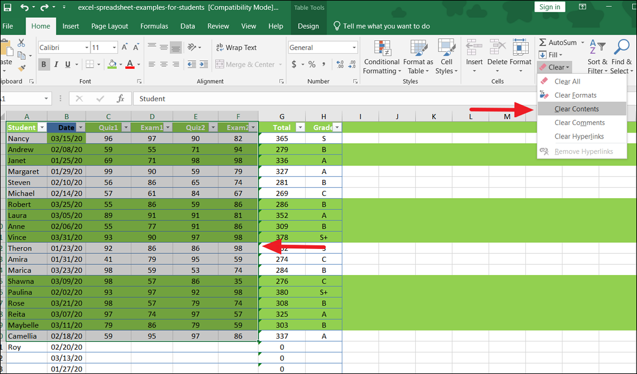Redo the last undone action
Screen dimensions: 637x374
coord(44,7)
